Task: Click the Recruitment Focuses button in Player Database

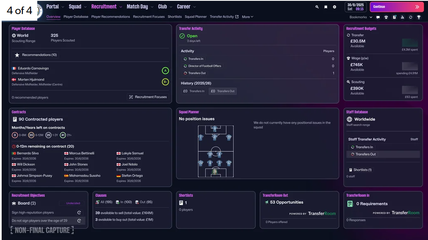Action: pos(148,97)
